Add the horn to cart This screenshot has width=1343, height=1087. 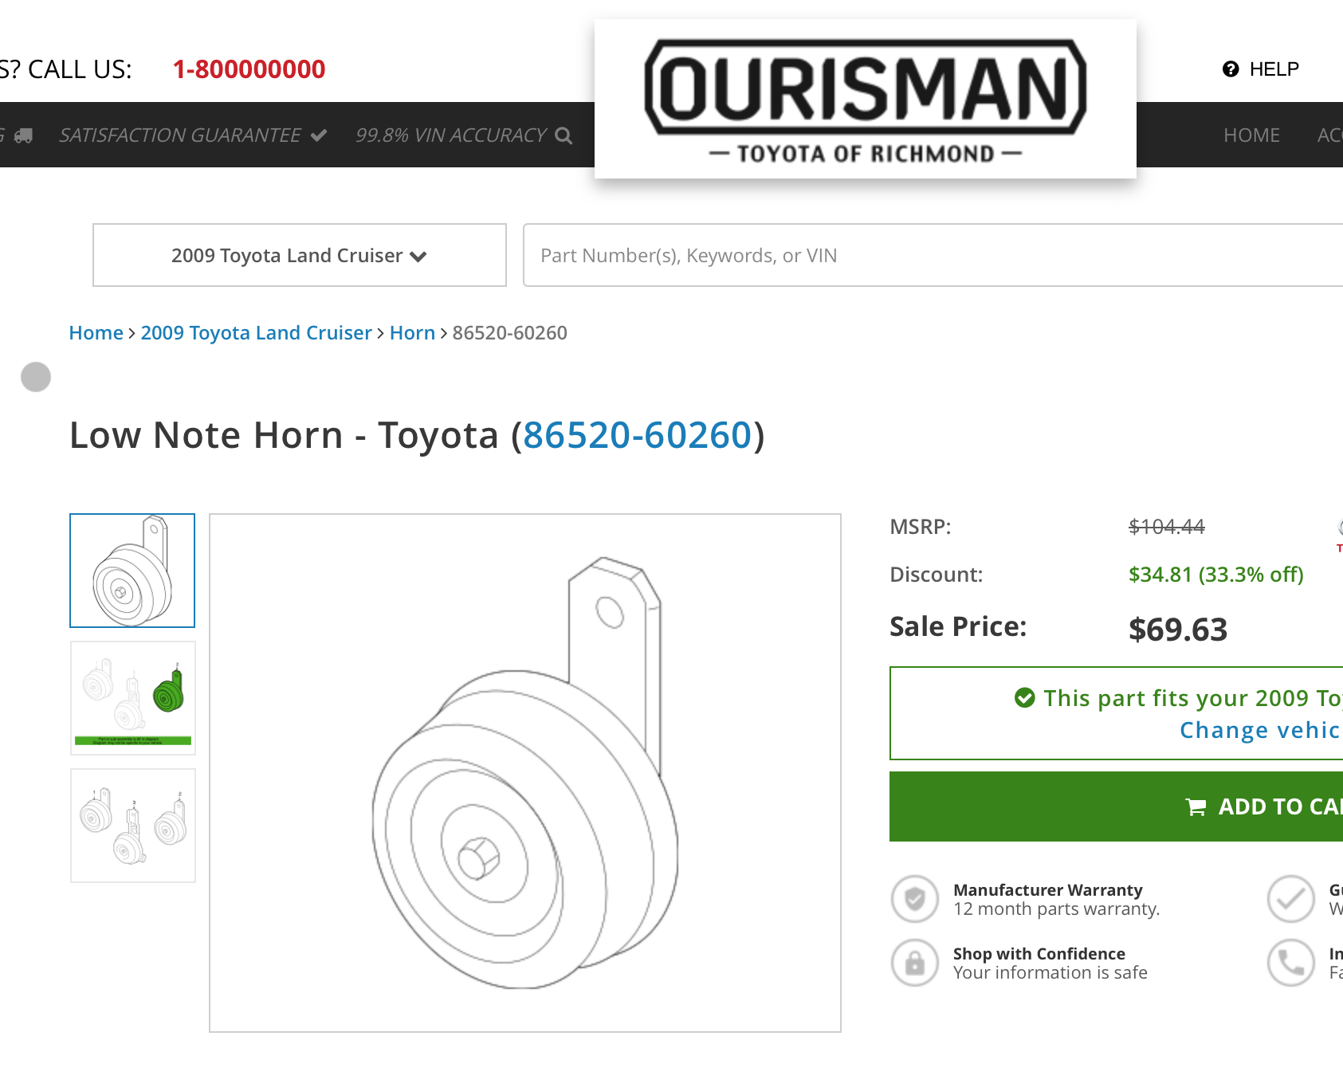pyautogui.click(x=1116, y=806)
